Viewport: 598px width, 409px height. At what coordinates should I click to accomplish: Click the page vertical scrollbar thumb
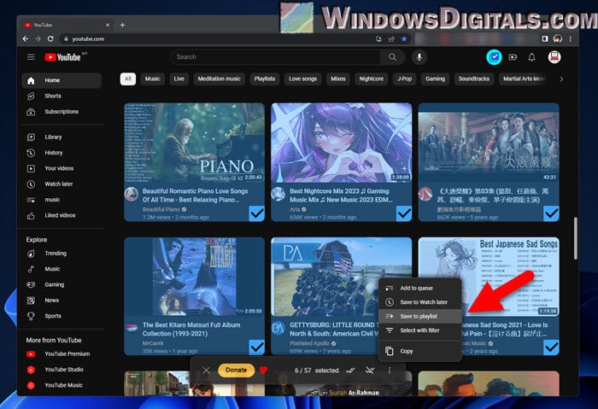(576, 238)
